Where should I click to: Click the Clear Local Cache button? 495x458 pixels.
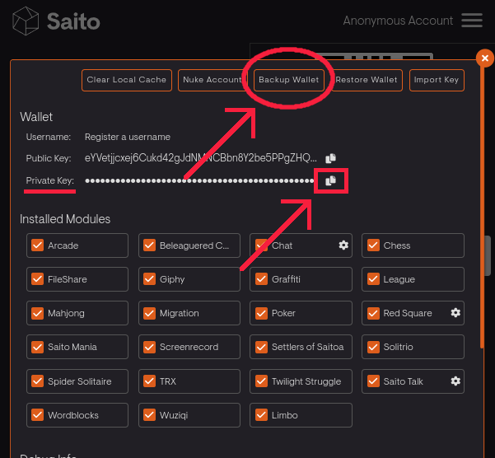tap(127, 80)
